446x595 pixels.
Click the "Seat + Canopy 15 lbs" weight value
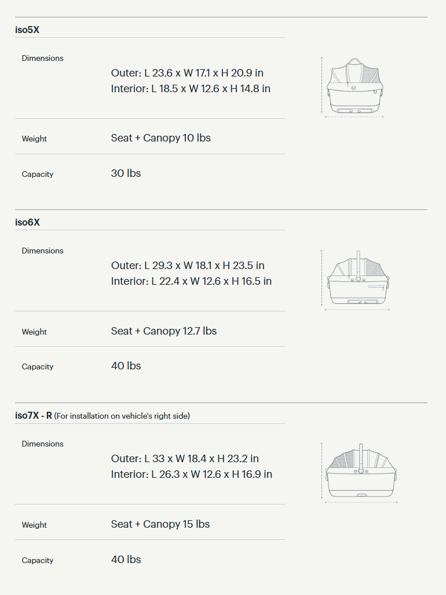(x=160, y=524)
